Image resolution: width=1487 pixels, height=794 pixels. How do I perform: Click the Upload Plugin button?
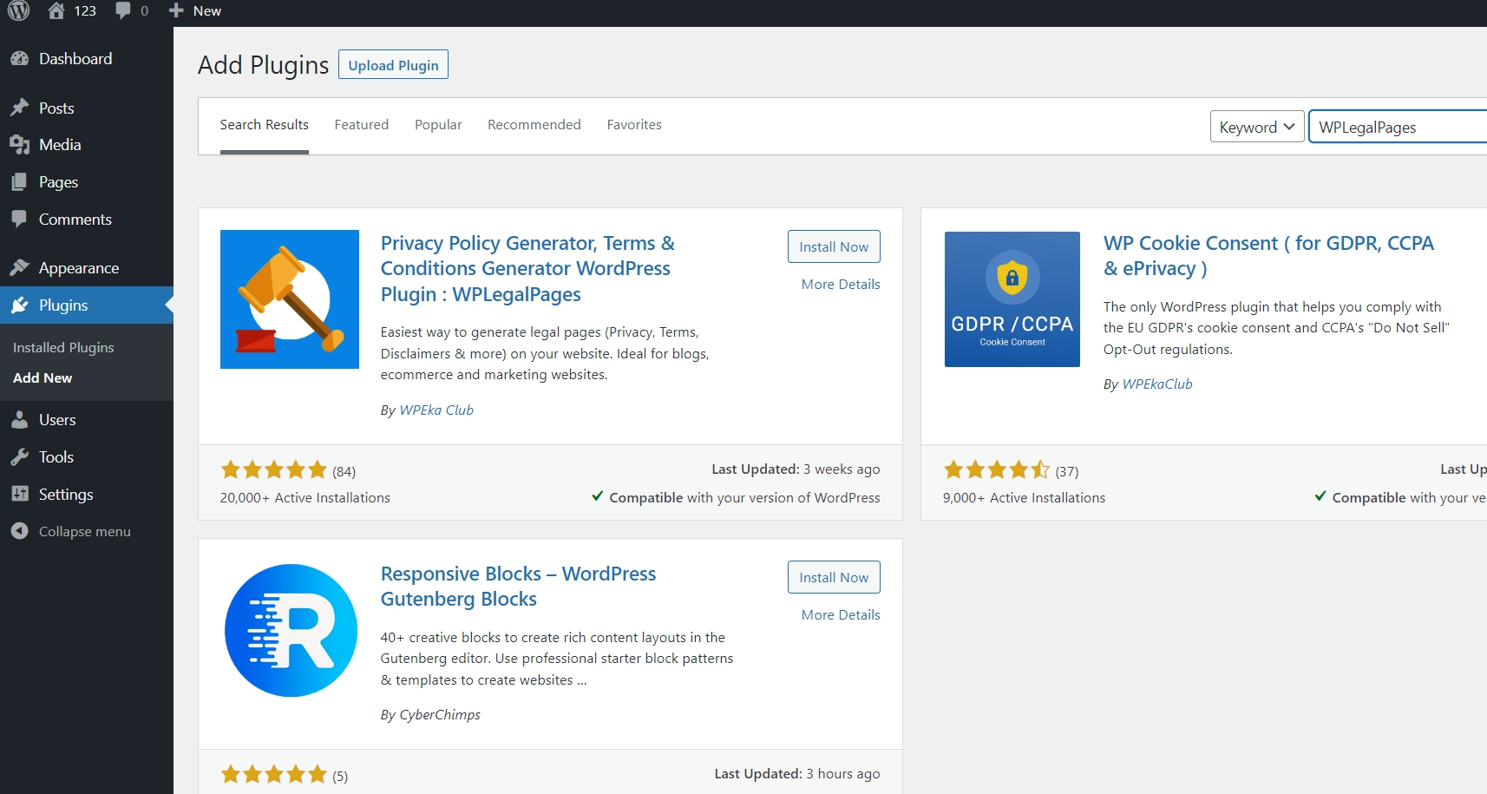pyautogui.click(x=393, y=64)
